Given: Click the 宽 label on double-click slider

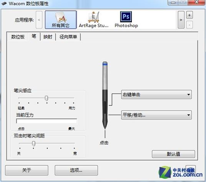Looking at the screenshot, I should (x=75, y=153).
